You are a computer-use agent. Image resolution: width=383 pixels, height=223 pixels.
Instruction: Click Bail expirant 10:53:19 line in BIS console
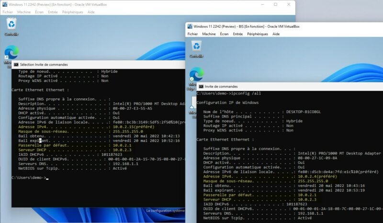click(284, 190)
